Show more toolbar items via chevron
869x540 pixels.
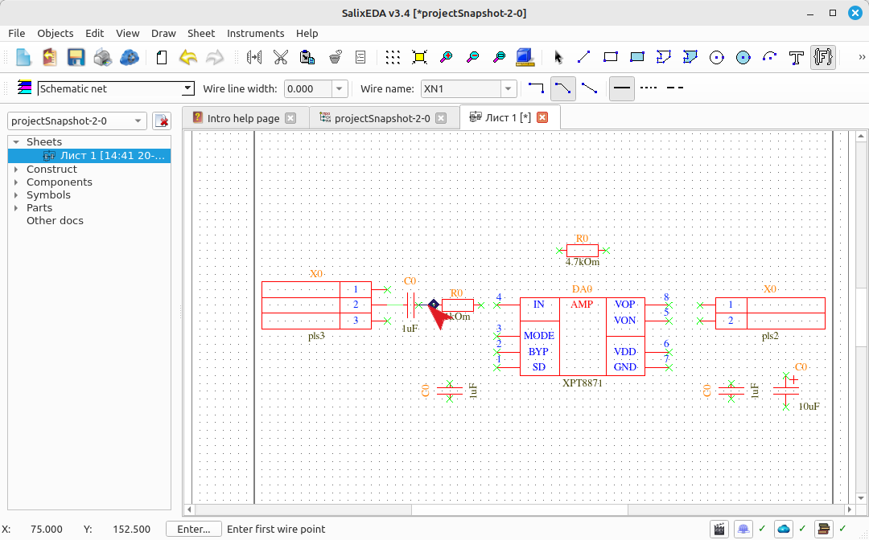click(862, 57)
